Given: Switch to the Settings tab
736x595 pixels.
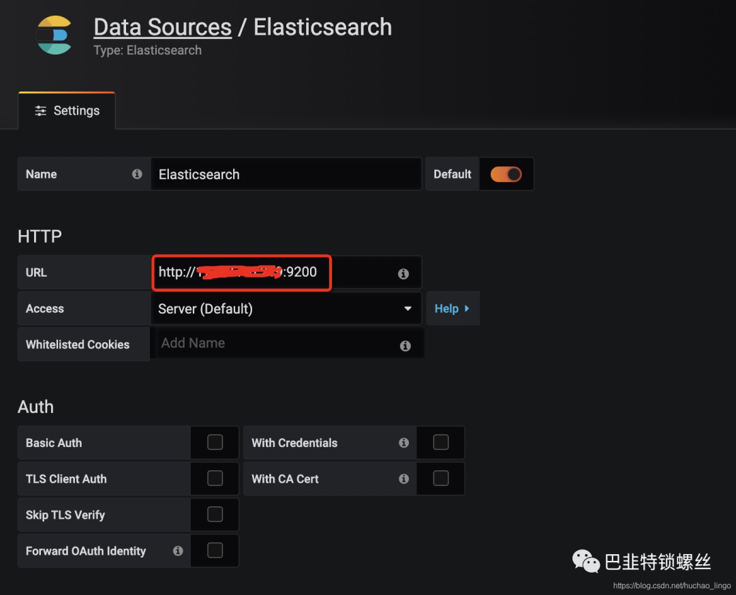Looking at the screenshot, I should pyautogui.click(x=67, y=111).
